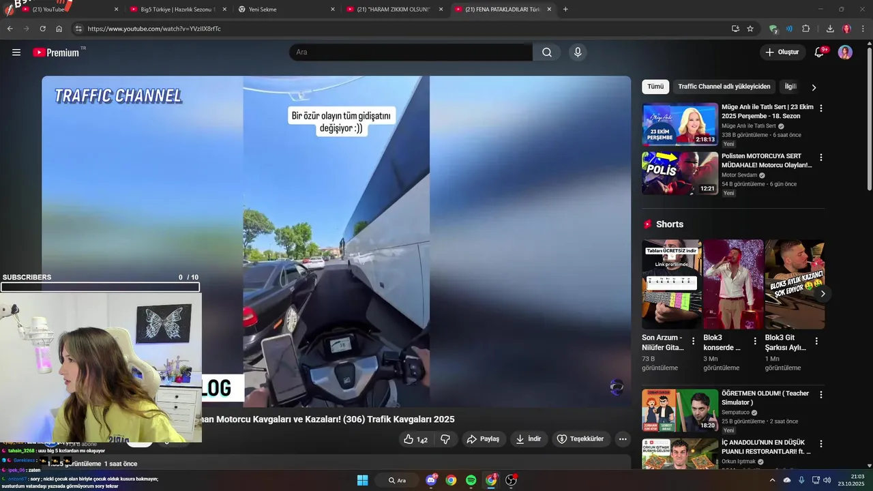Show browser downloads
This screenshot has height=491, width=873.
(830, 29)
